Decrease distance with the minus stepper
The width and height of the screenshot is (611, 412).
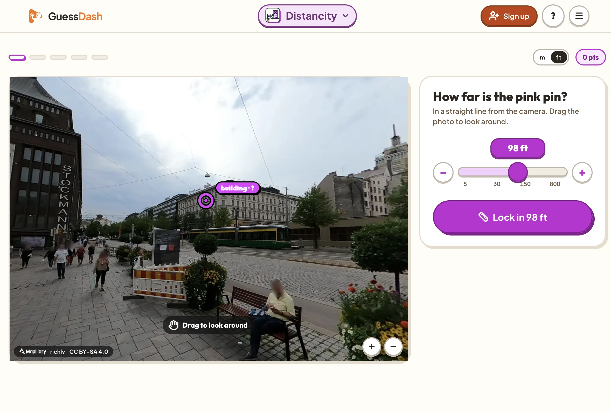[443, 173]
